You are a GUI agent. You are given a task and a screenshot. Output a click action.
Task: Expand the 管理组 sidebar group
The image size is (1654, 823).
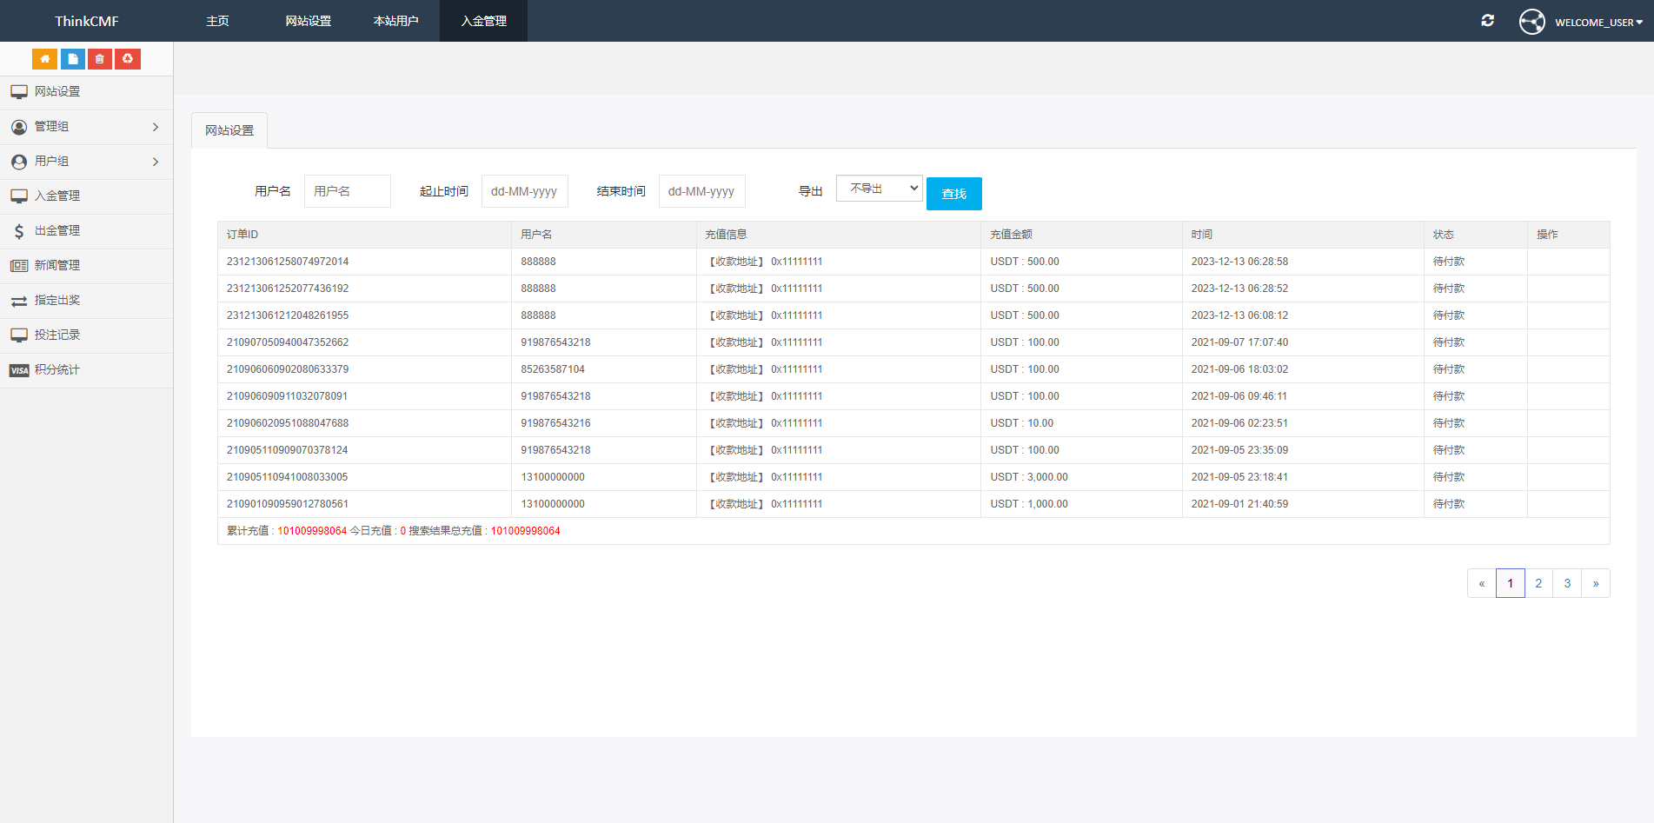(85, 127)
